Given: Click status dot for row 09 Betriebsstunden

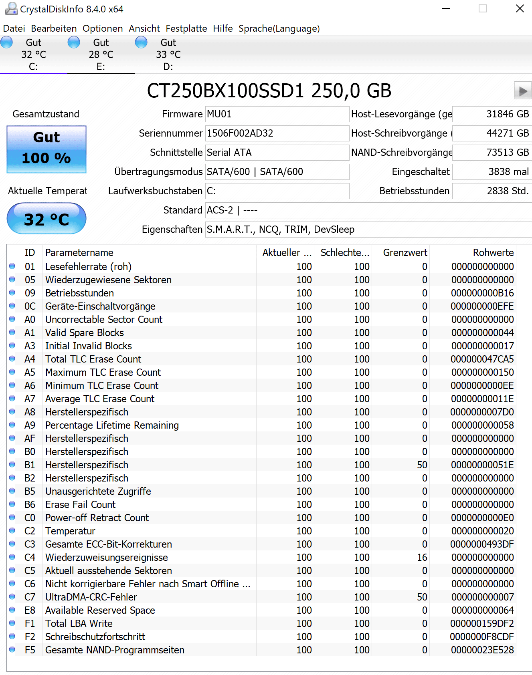Looking at the screenshot, I should click(12, 292).
